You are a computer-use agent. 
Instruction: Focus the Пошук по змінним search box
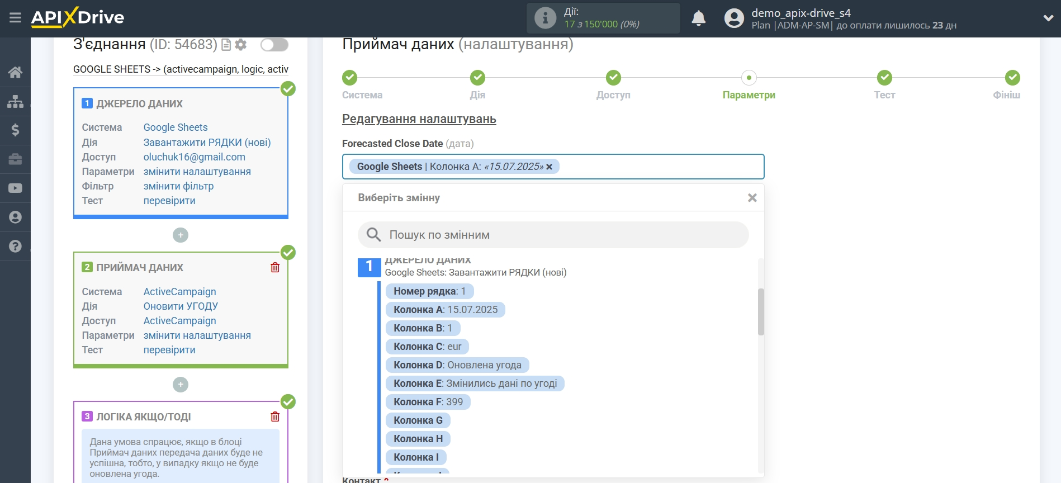pyautogui.click(x=553, y=235)
